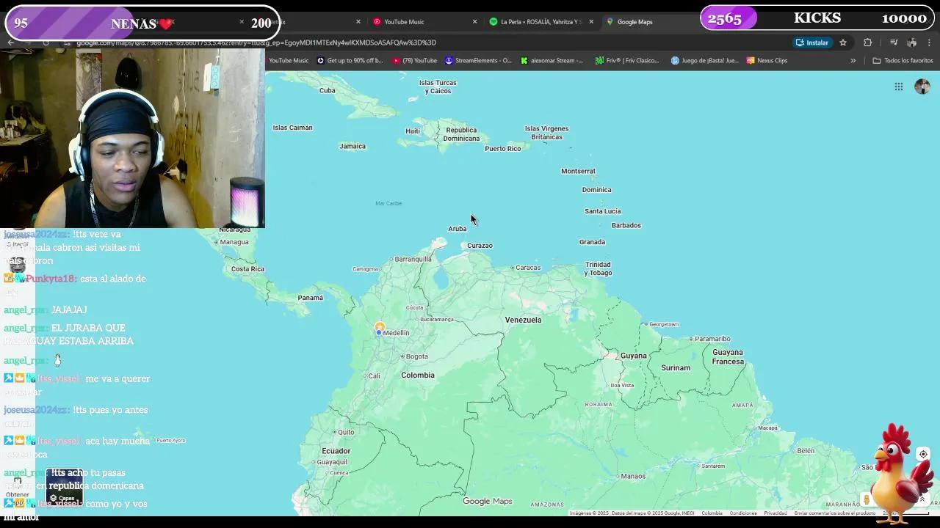Screen dimensions: 940x528
Task: Switch to the YouTube Music browser tab
Action: [x=422, y=22]
